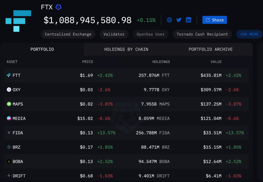263x182 pixels.
Task: Click the BOBA token icon
Action: point(9,162)
